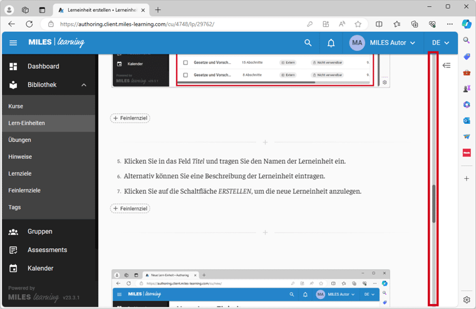Collapse the Bibliothek section chevron
The width and height of the screenshot is (476, 309).
[x=84, y=85]
